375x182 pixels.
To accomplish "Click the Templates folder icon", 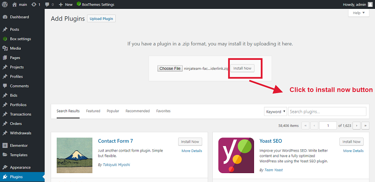I will point(5,155).
